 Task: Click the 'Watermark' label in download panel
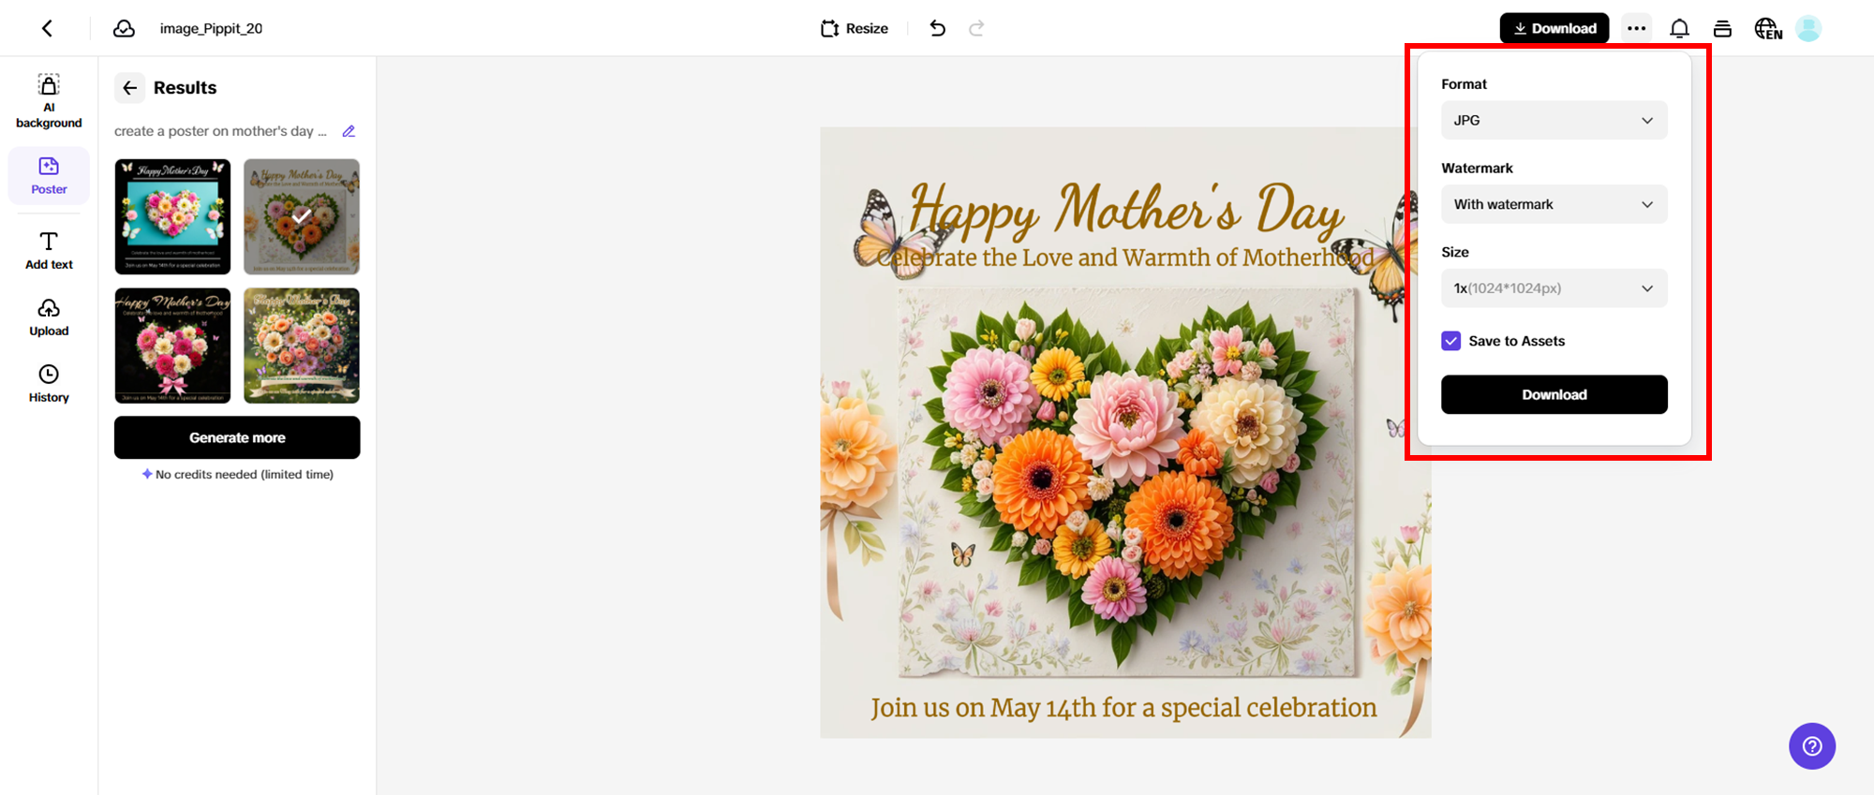tap(1477, 169)
